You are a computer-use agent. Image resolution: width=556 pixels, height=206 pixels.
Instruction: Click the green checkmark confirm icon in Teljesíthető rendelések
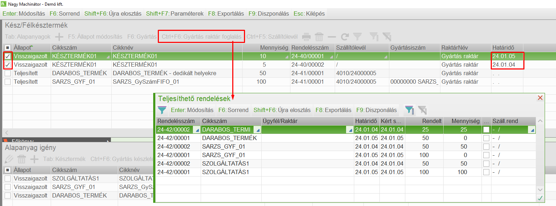pyautogui.click(x=540, y=198)
